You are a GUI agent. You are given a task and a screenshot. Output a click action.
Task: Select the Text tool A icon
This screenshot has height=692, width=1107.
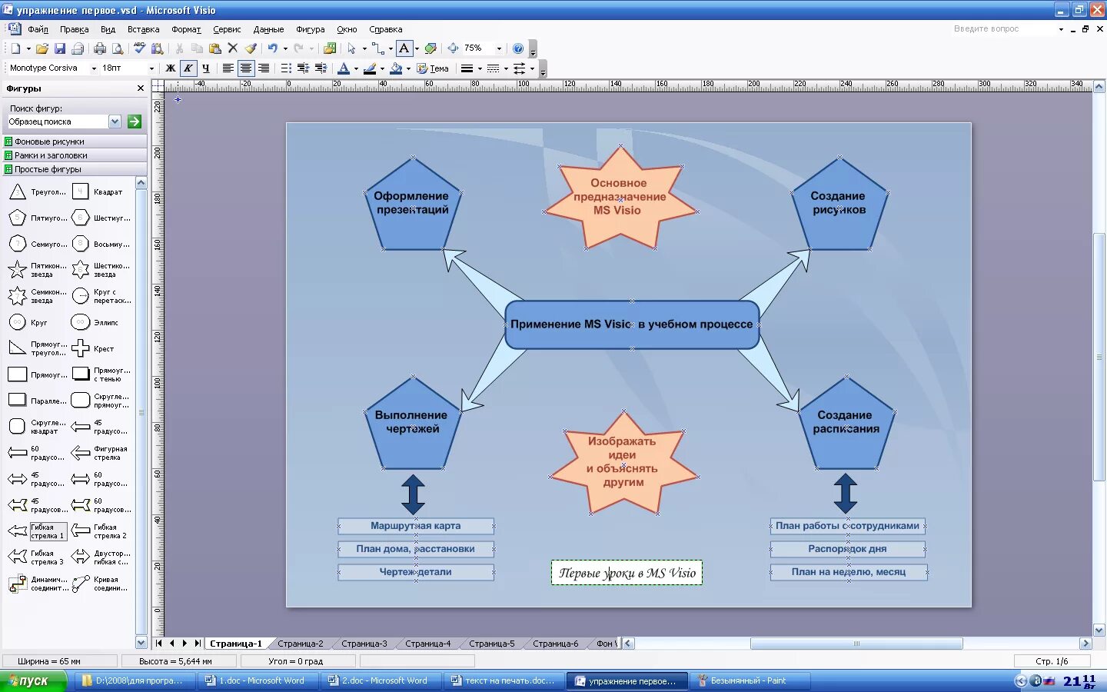pyautogui.click(x=404, y=48)
